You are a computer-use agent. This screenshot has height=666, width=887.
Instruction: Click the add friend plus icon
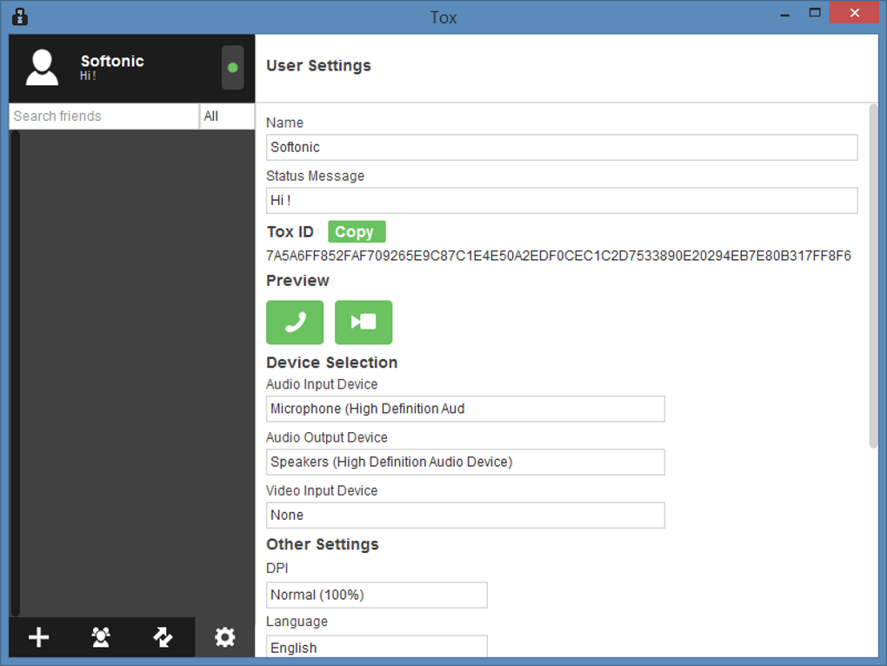point(39,637)
